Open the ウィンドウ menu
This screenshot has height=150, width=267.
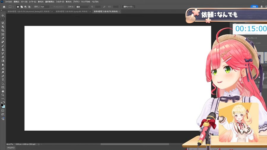[x=85, y=2]
